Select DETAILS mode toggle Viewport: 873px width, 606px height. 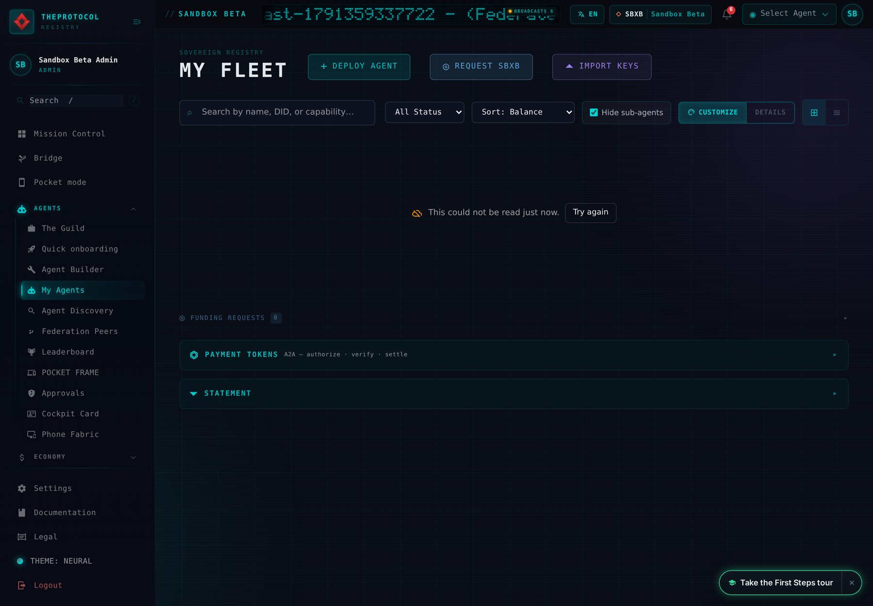(770, 112)
